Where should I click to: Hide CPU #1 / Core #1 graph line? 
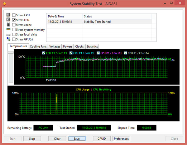[x=44, y=53]
